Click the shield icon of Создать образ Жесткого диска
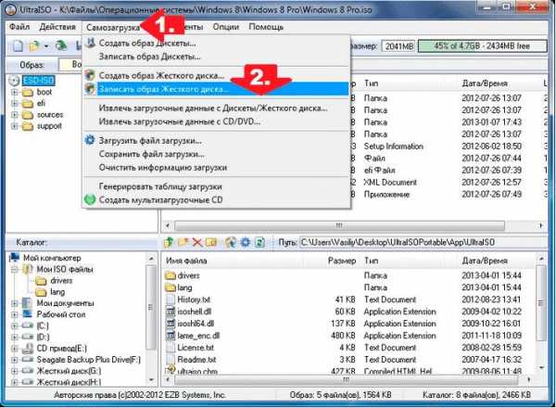Screen dimensions: 556x408 tap(91, 75)
